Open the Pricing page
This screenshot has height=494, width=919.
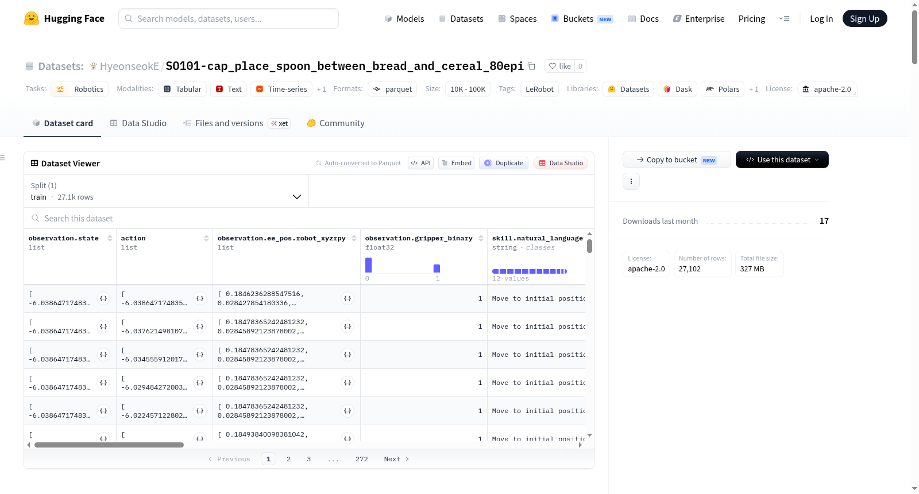[752, 18]
